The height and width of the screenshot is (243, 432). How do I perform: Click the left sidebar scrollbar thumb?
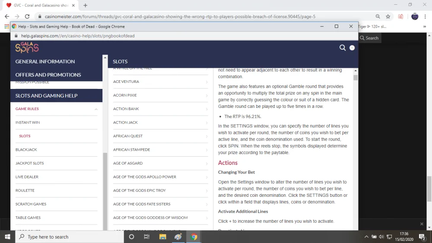[105, 191]
